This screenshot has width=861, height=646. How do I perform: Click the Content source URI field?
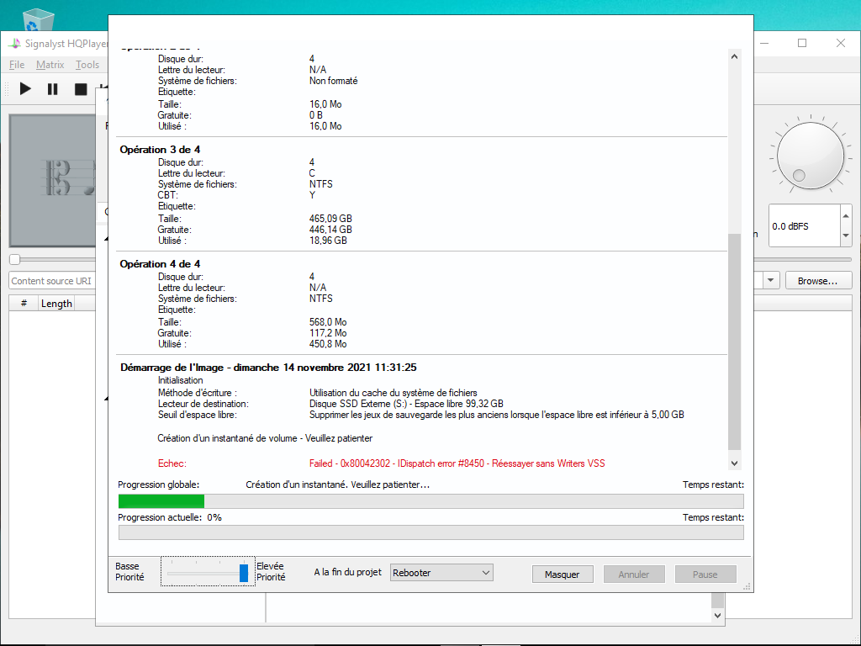53,281
